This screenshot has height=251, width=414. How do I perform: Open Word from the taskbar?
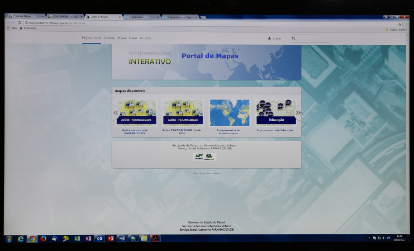coord(122,239)
